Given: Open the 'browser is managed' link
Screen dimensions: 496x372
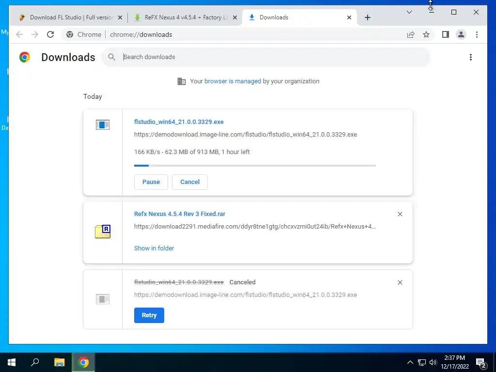Looking at the screenshot, I should coord(232,81).
